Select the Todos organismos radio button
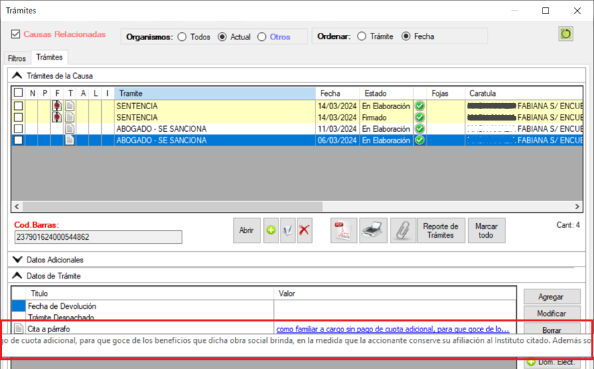Screen dimensions: 594x369 point(182,37)
